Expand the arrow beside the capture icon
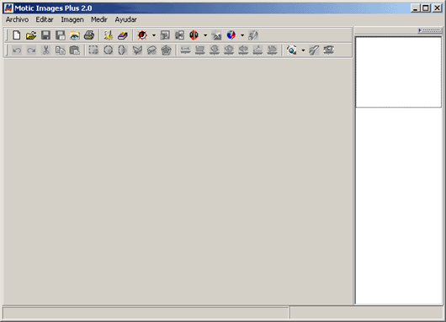Viewport: 446px width, 322px height. pos(154,35)
